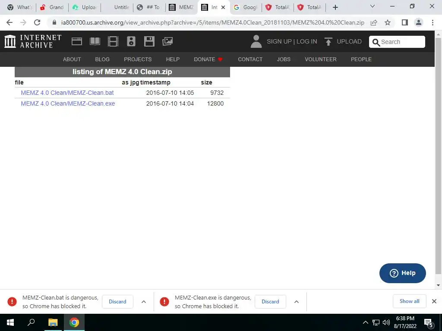Open the Texts book icon
The image size is (442, 331).
(95, 41)
